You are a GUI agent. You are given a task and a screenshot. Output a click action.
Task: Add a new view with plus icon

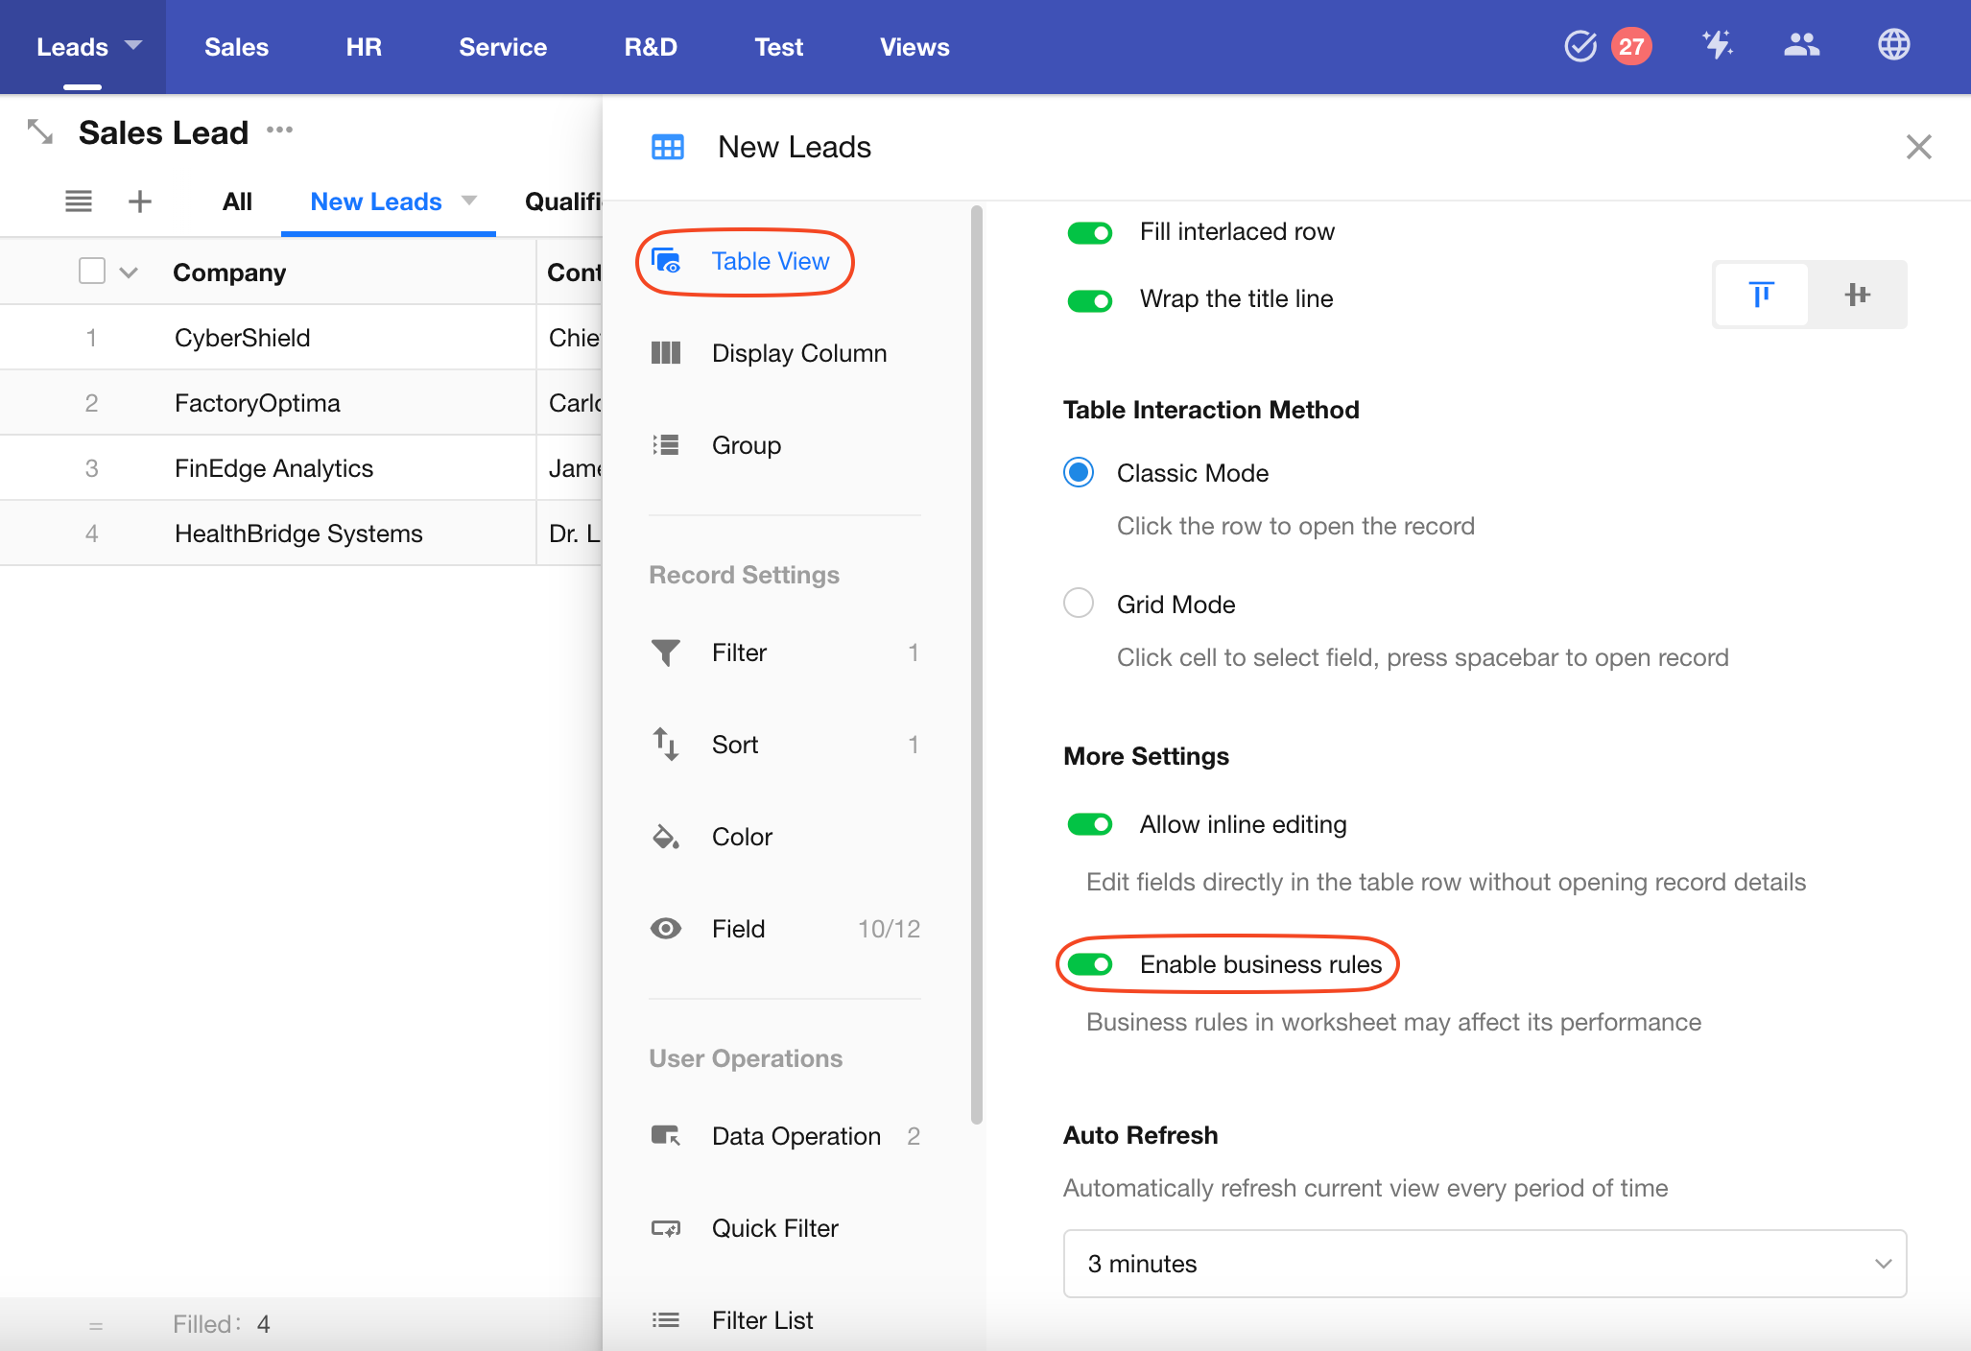pos(140,201)
